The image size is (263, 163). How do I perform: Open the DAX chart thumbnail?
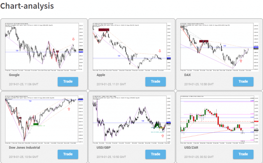(x=219, y=46)
